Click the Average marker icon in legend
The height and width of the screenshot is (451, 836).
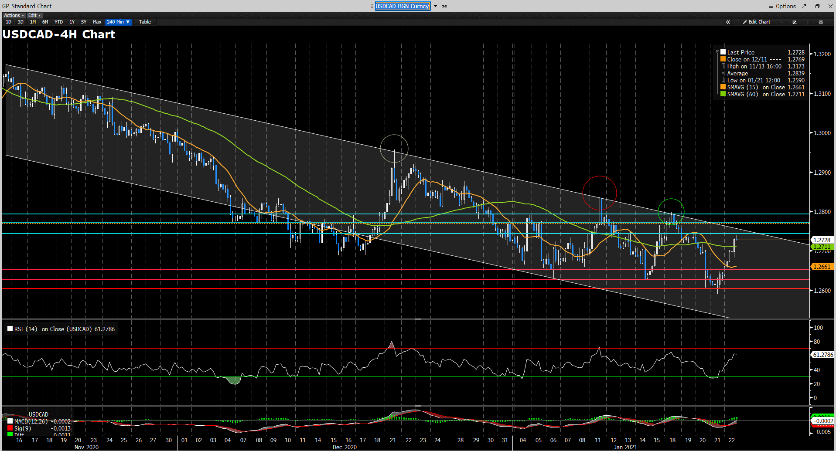coord(723,73)
